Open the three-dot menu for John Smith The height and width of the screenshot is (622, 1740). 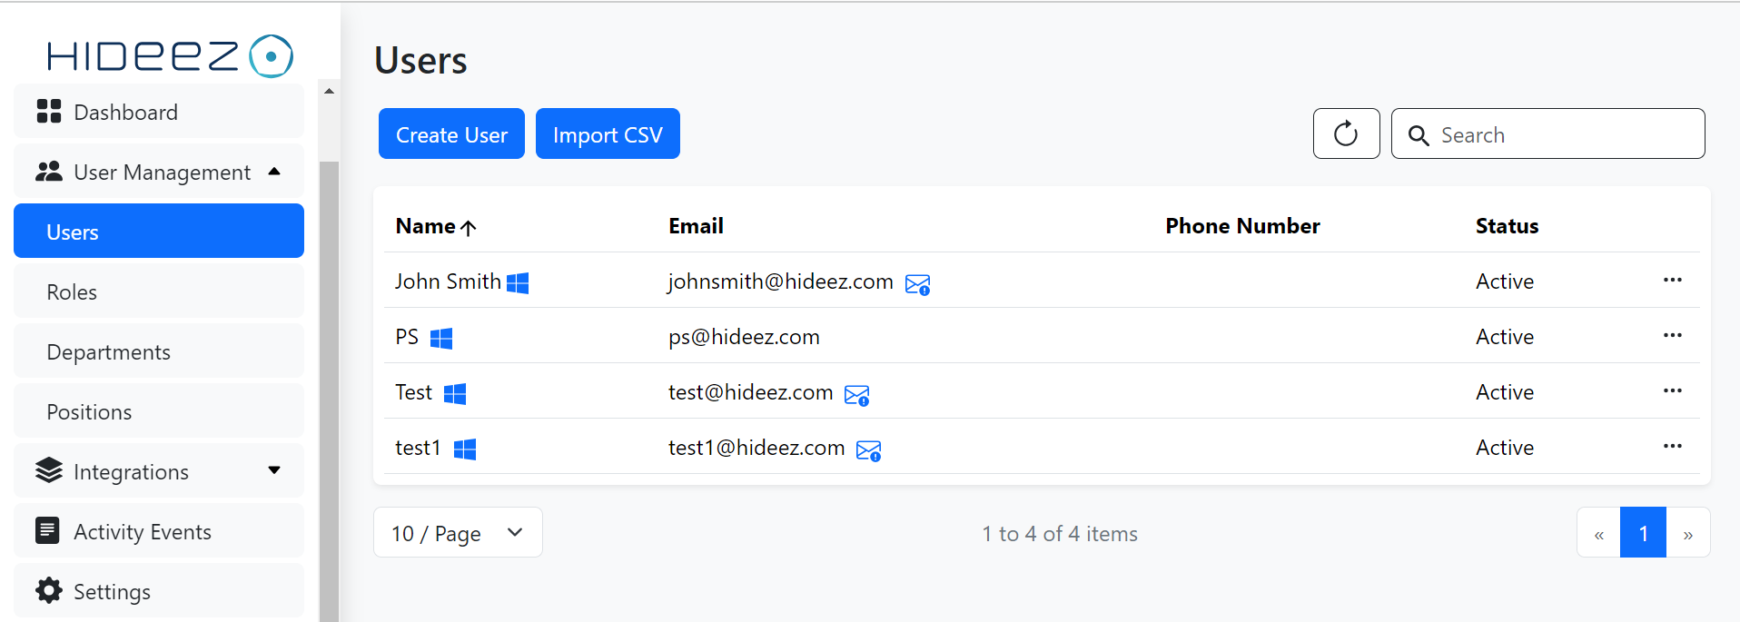[x=1672, y=281]
